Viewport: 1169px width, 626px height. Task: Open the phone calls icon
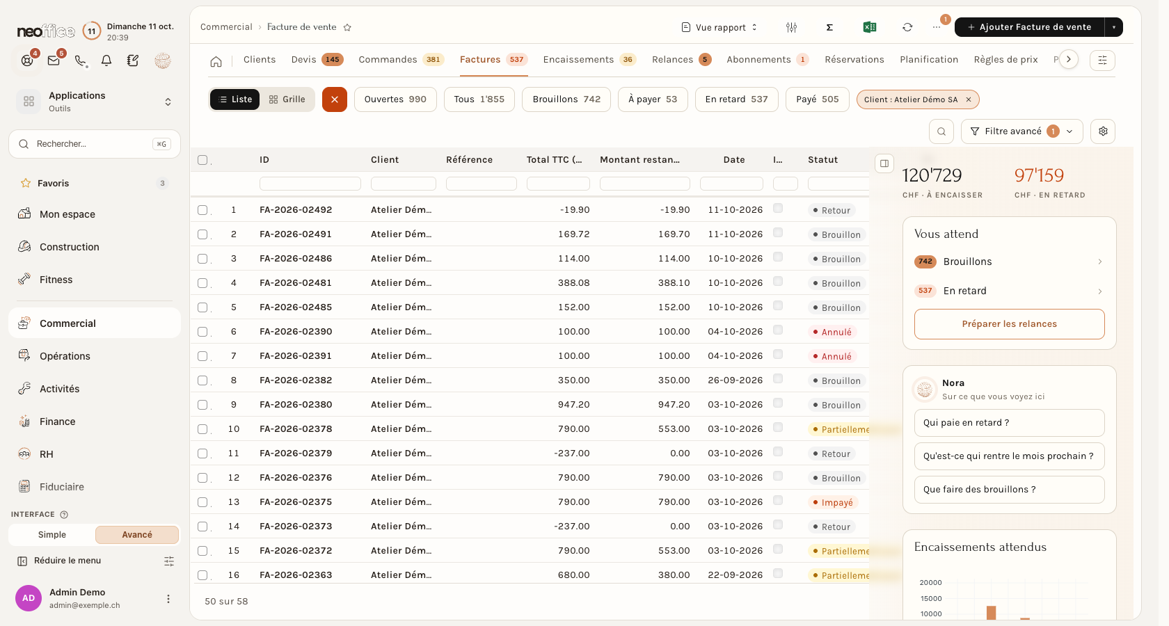pyautogui.click(x=81, y=61)
